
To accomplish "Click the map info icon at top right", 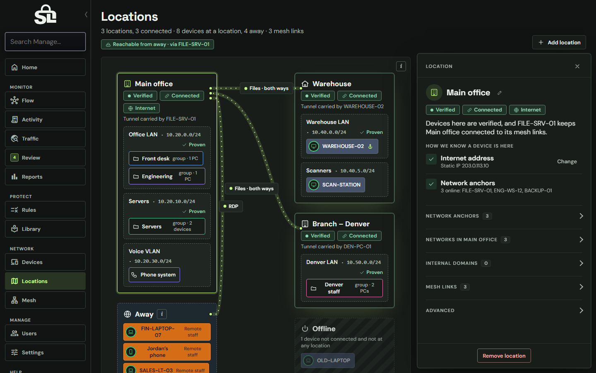I will 401,66.
